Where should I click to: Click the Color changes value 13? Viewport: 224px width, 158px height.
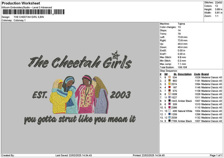click(179, 27)
